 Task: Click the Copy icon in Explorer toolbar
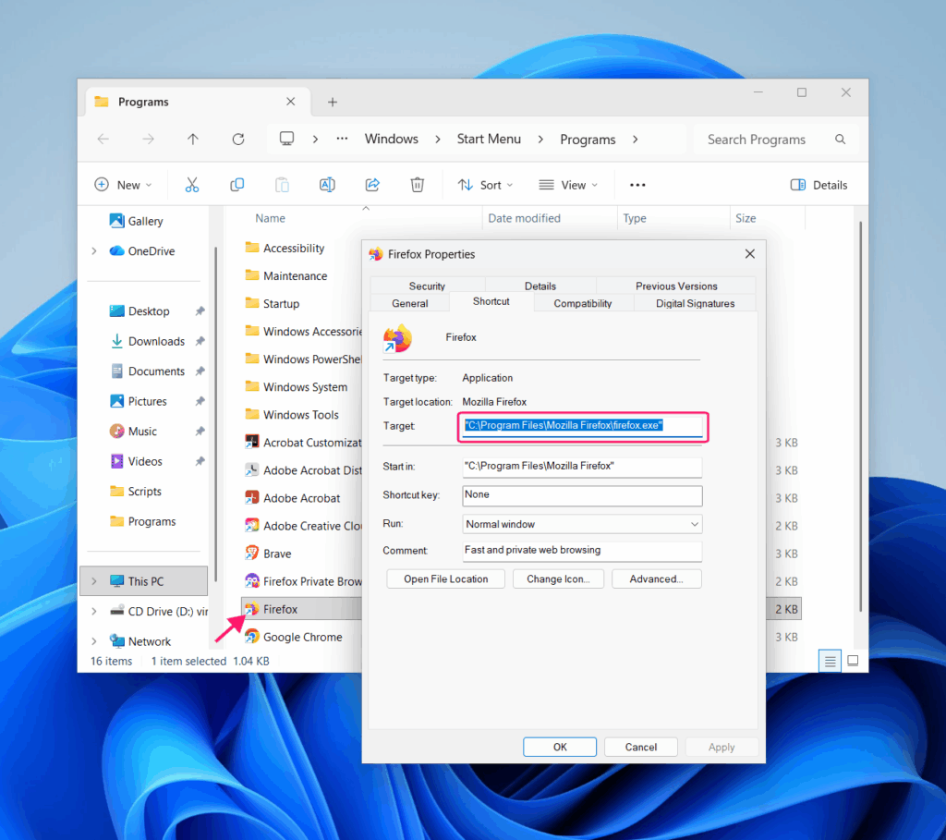coord(237,185)
